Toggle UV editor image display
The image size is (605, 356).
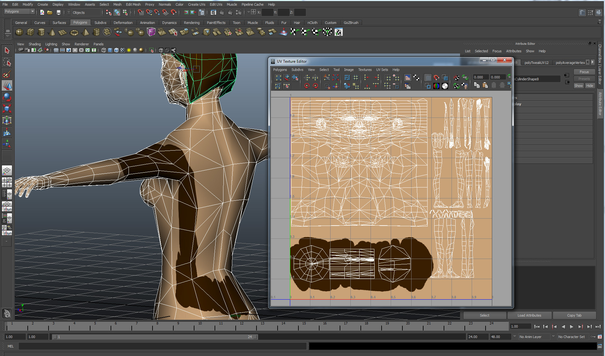point(407,78)
